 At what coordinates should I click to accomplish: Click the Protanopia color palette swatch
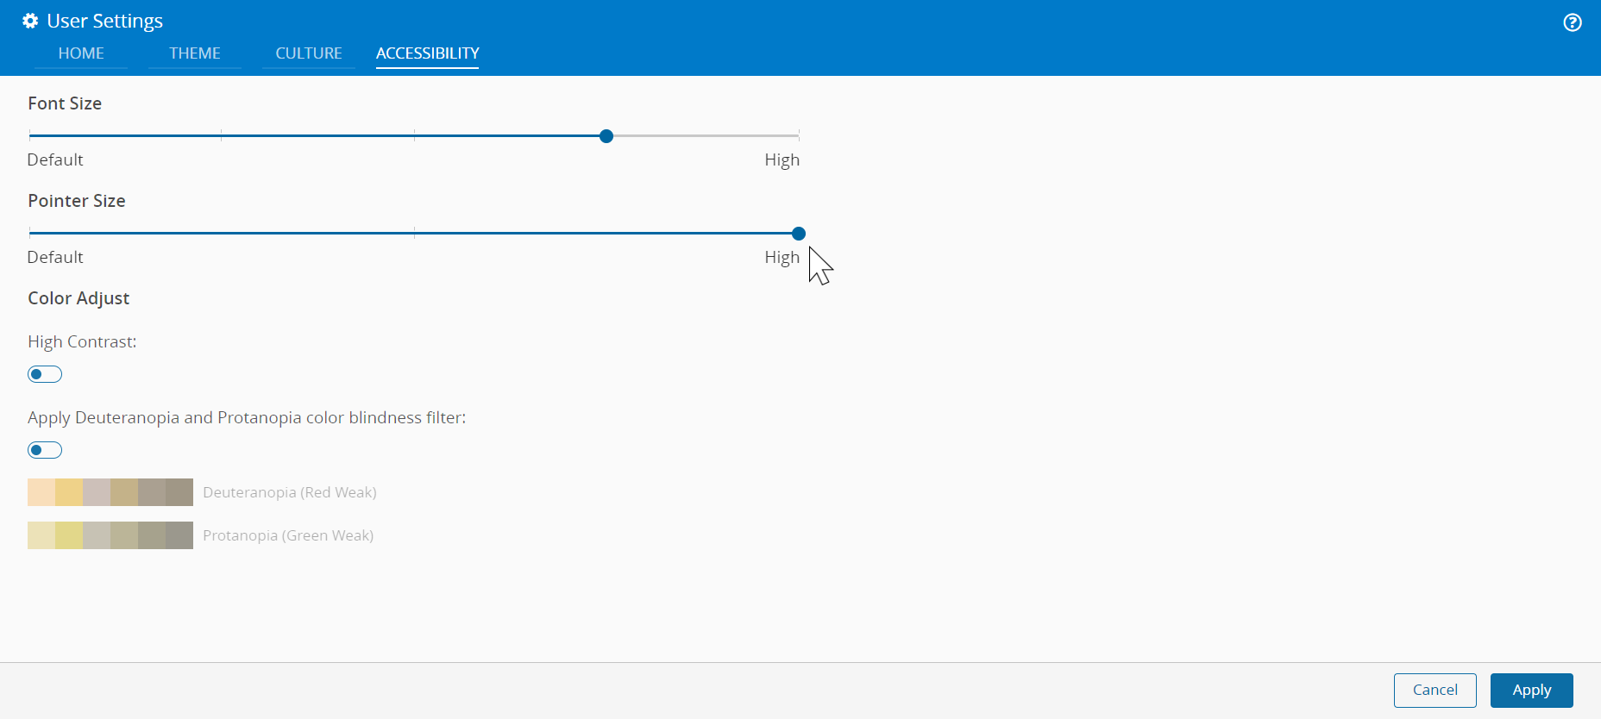[x=110, y=535]
